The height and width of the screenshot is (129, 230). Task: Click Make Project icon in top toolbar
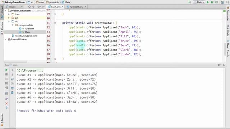click(190, 2)
